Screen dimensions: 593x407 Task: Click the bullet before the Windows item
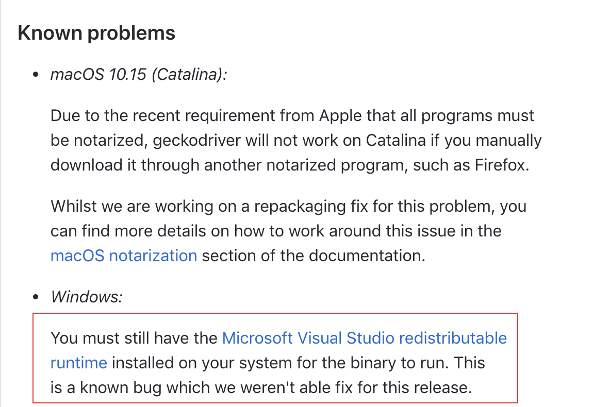pos(36,297)
